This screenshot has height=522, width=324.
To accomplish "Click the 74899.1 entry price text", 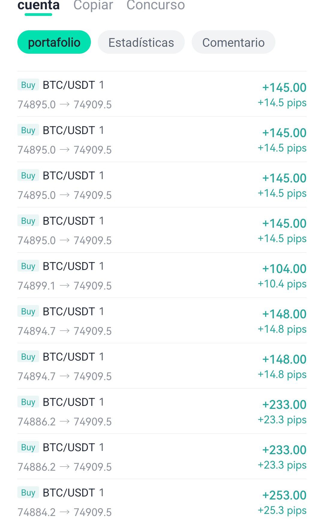I will pyautogui.click(x=37, y=286).
